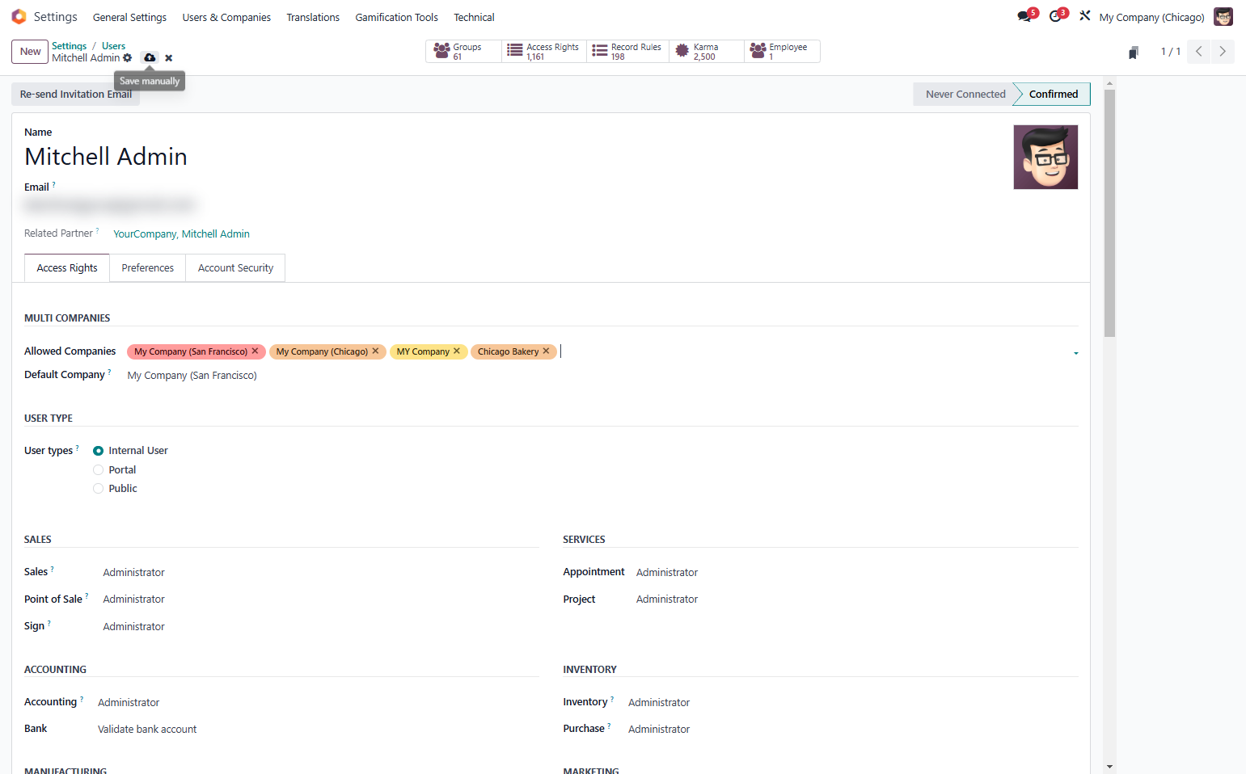Open the Sales access level dropdown
Viewport: 1246px width, 774px height.
pos(321,573)
